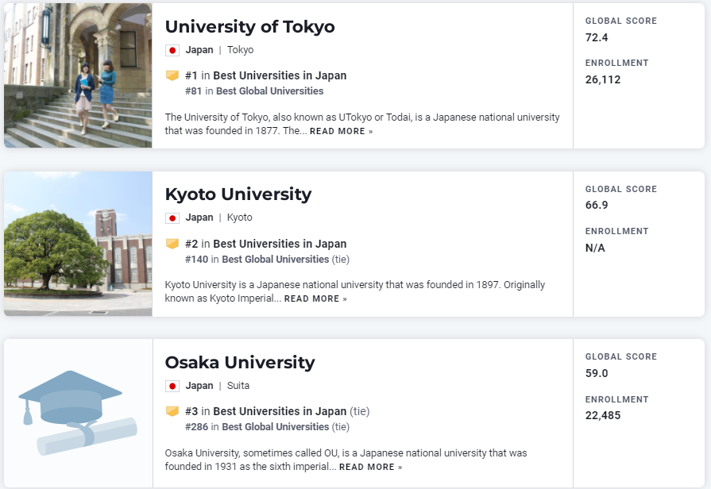Click the ranking badge icon beside #1 ranking
Screen dimensions: 711x489
point(172,75)
